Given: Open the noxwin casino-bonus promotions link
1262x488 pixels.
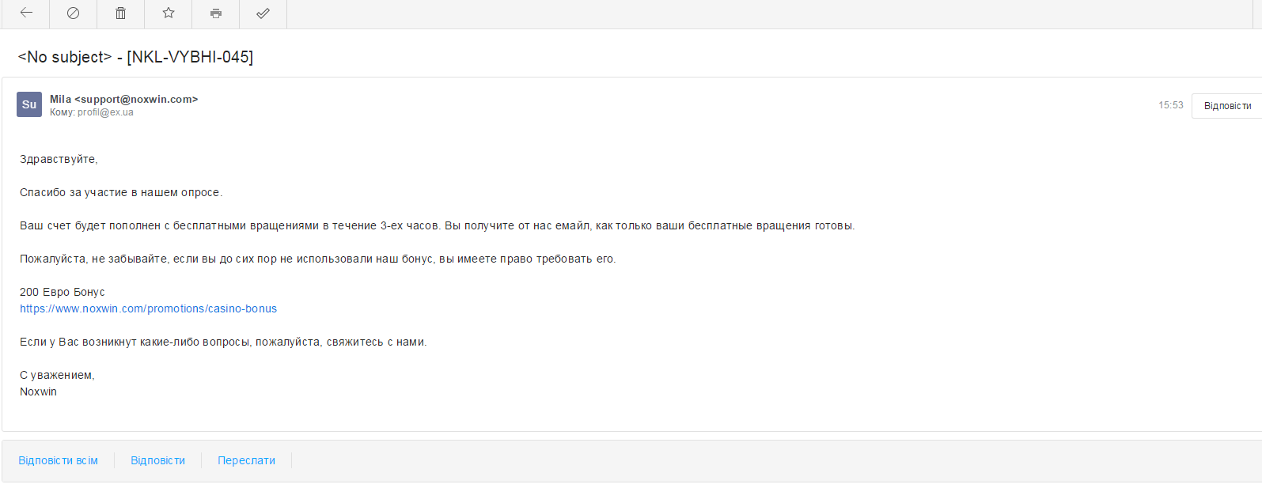Looking at the screenshot, I should [148, 308].
